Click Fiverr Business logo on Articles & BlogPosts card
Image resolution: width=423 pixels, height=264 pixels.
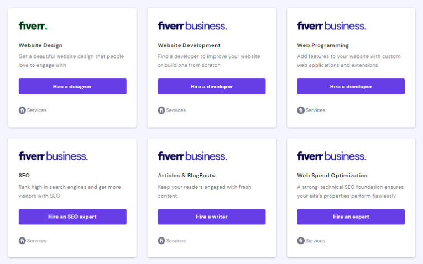(x=192, y=156)
